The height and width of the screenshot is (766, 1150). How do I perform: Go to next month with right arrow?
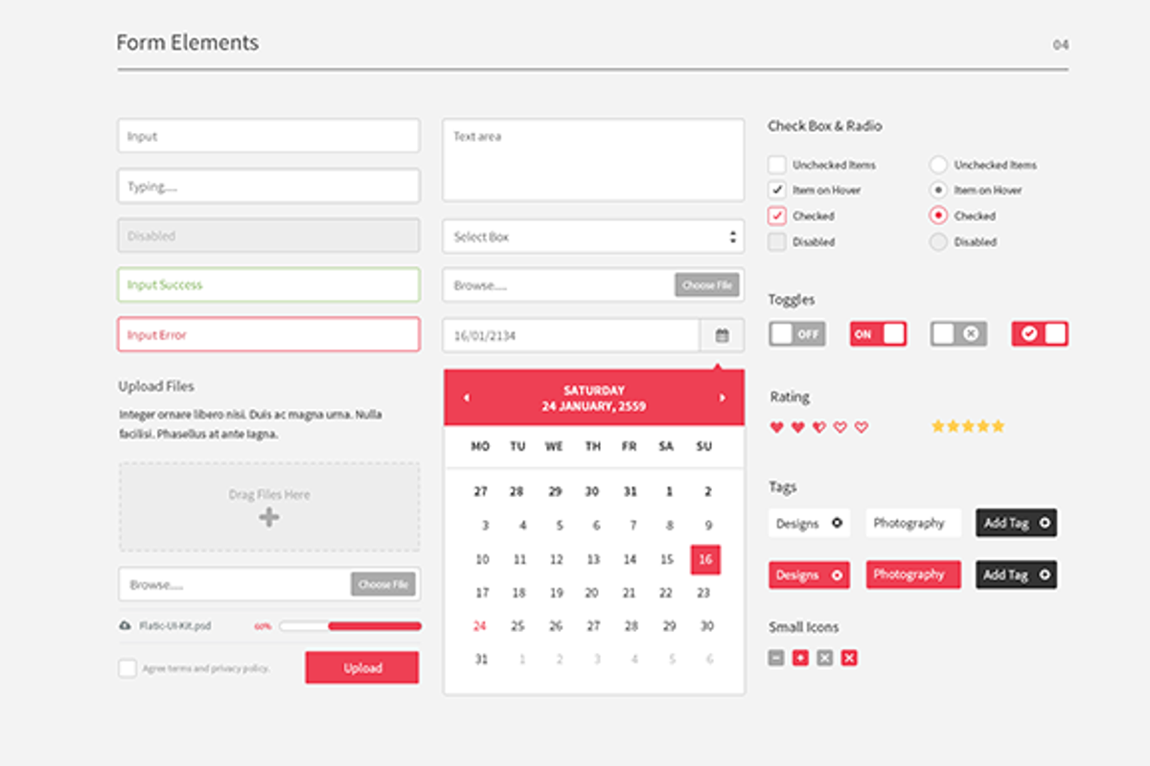722,397
